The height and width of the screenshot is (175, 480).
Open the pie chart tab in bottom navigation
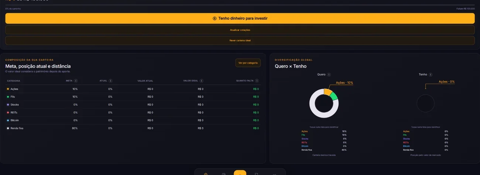224,174
